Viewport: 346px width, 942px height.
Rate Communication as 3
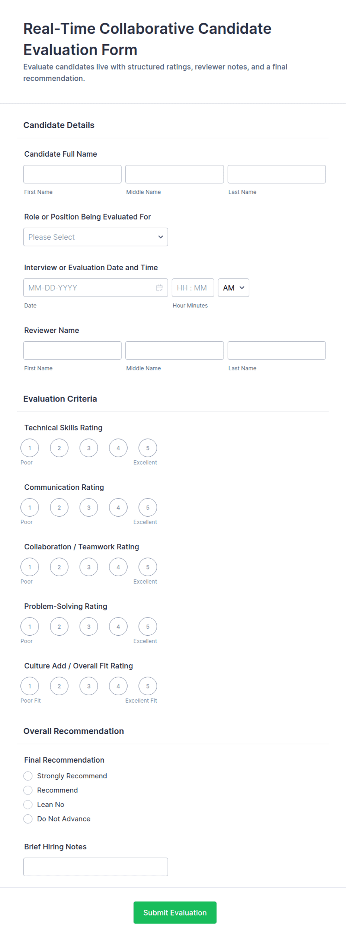(x=89, y=507)
